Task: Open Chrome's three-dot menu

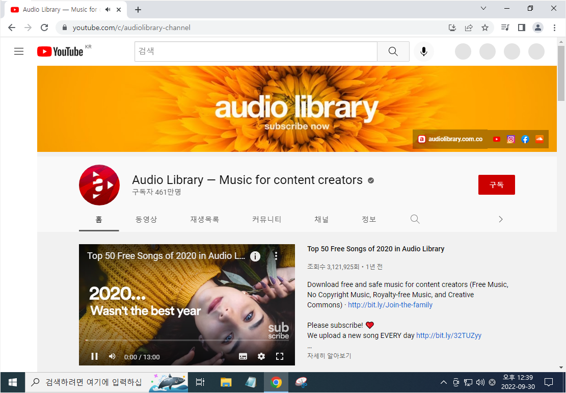Action: pos(554,28)
